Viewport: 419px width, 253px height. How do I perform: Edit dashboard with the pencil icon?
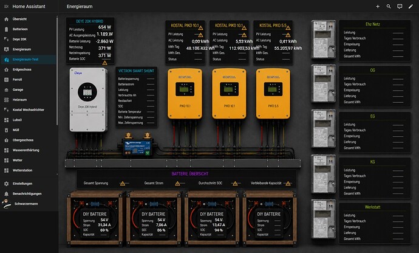point(410,7)
